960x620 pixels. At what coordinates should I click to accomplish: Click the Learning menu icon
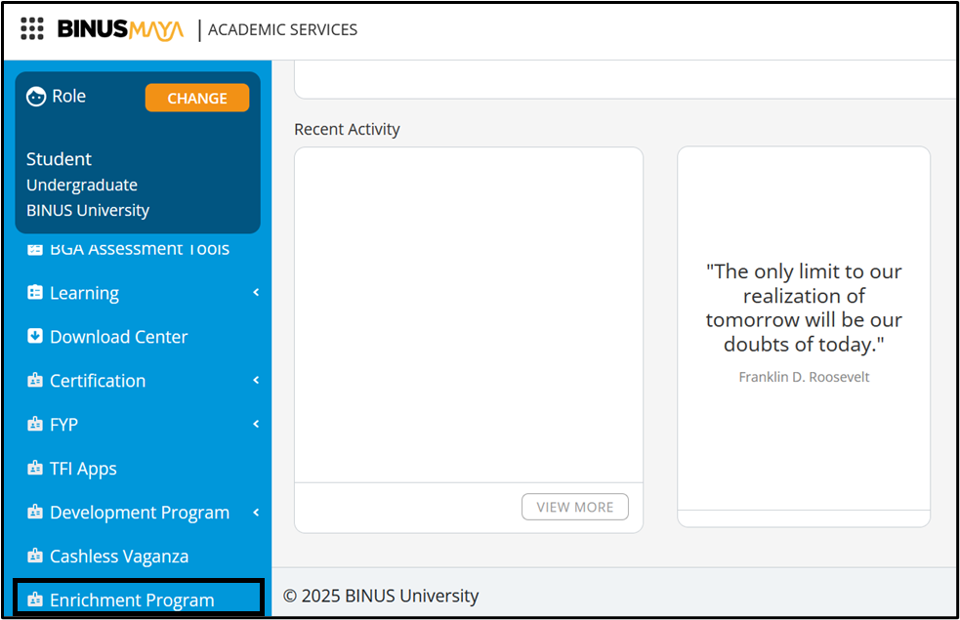35,293
